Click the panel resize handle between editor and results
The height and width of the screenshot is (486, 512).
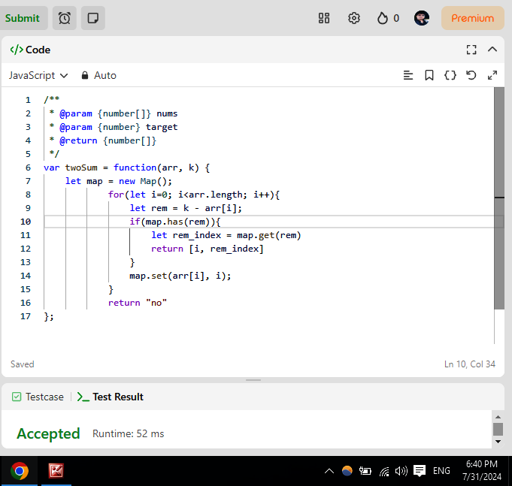(253, 380)
